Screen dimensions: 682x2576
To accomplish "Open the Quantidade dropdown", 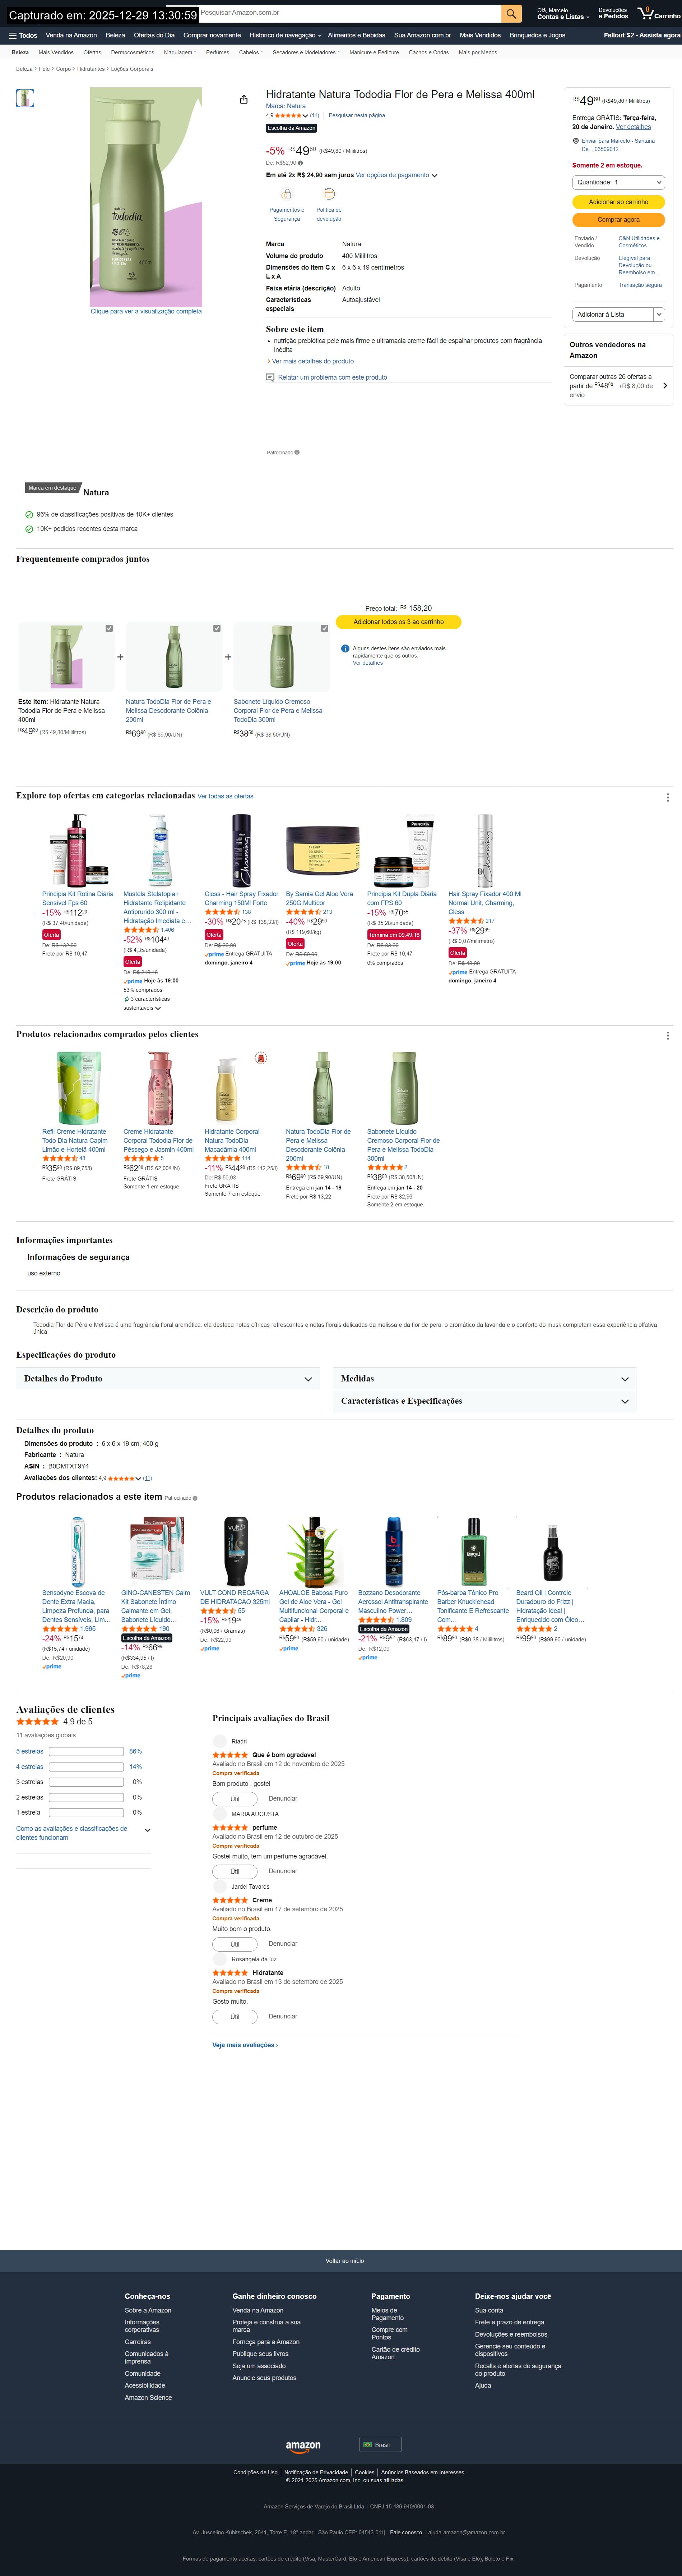I will 618,182.
